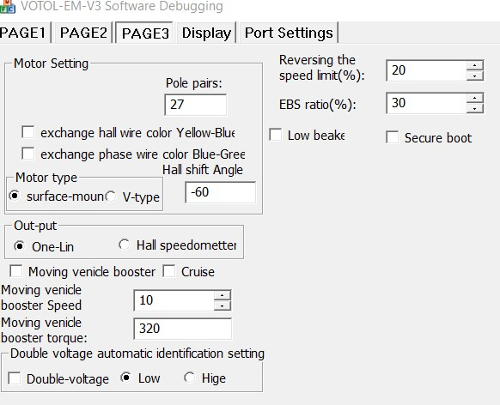
Task: Open the Port Settings tab
Action: coord(289,33)
